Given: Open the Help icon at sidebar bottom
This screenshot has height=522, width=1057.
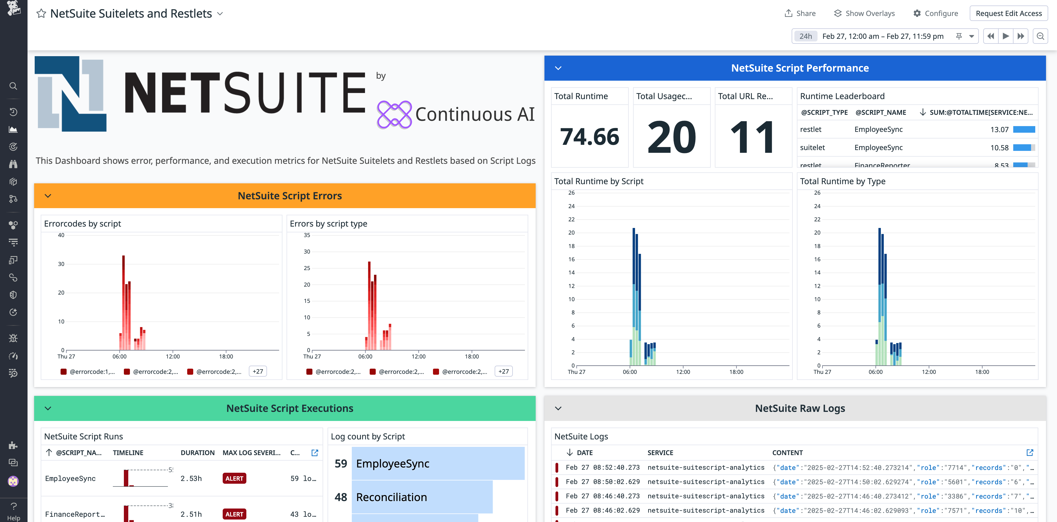Looking at the screenshot, I should 13,506.
